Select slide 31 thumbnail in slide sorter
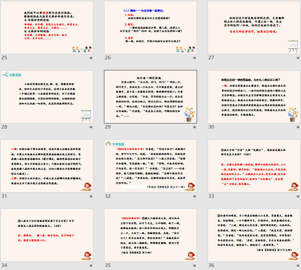This screenshot has height=270, width=301. tap(47, 166)
